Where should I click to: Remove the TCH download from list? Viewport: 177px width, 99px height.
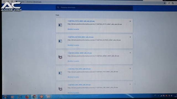130,68
